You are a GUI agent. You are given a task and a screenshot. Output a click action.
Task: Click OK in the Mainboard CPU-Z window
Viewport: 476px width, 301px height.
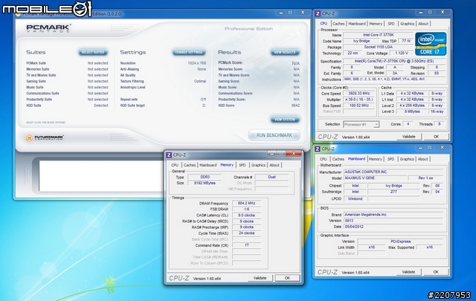(436, 272)
